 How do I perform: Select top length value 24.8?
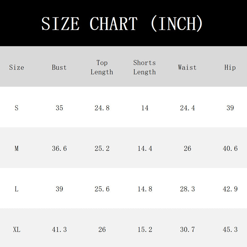(102, 108)
